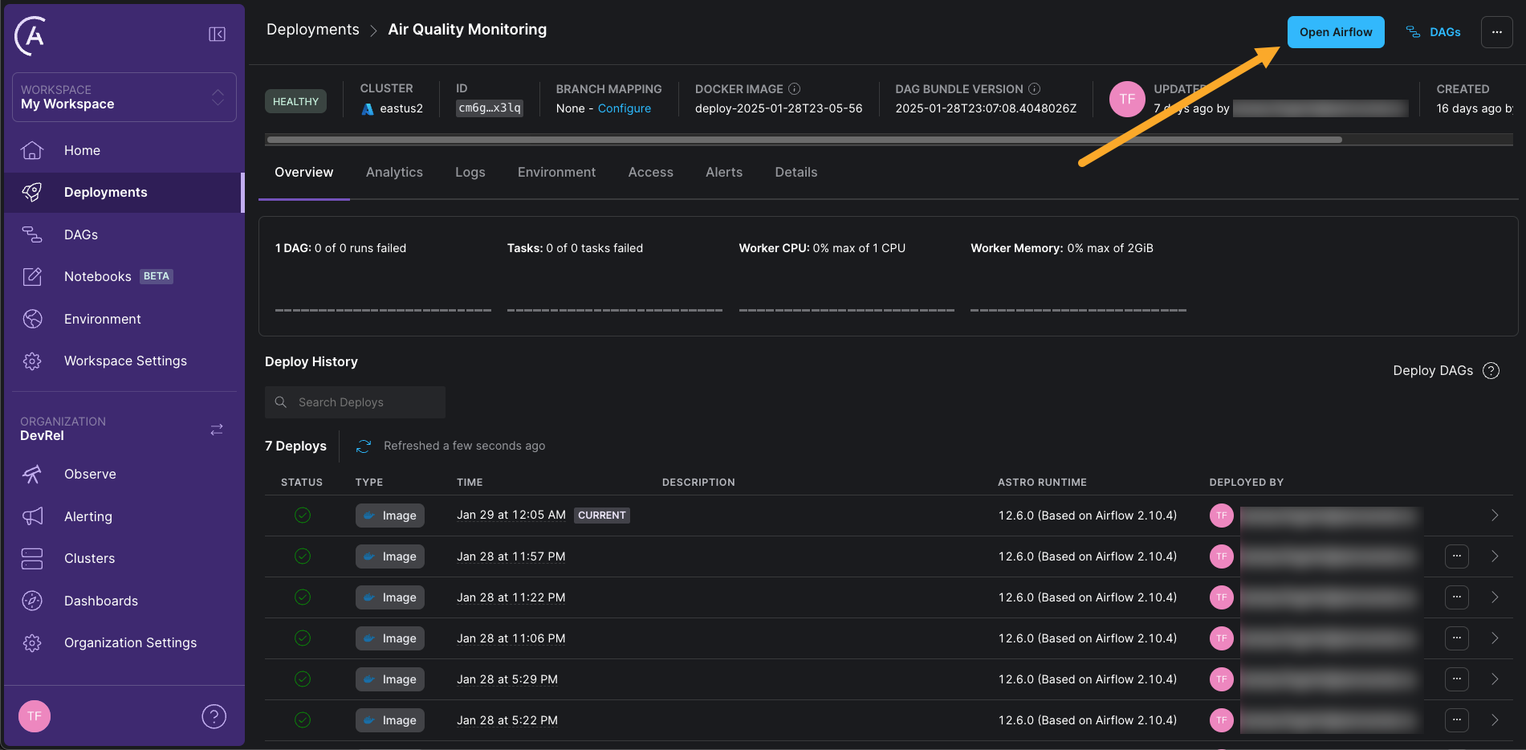Select the Deployments icon in the sidebar
The image size is (1526, 750).
coord(32,192)
